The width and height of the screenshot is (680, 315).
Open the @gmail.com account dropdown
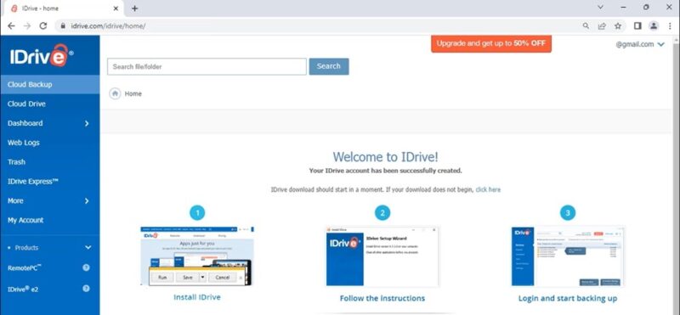tap(640, 44)
